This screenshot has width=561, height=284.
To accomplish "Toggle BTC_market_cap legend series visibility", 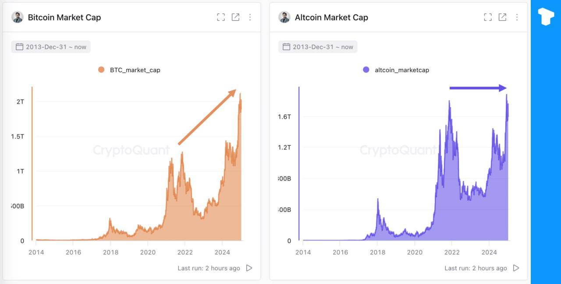I will click(x=135, y=70).
